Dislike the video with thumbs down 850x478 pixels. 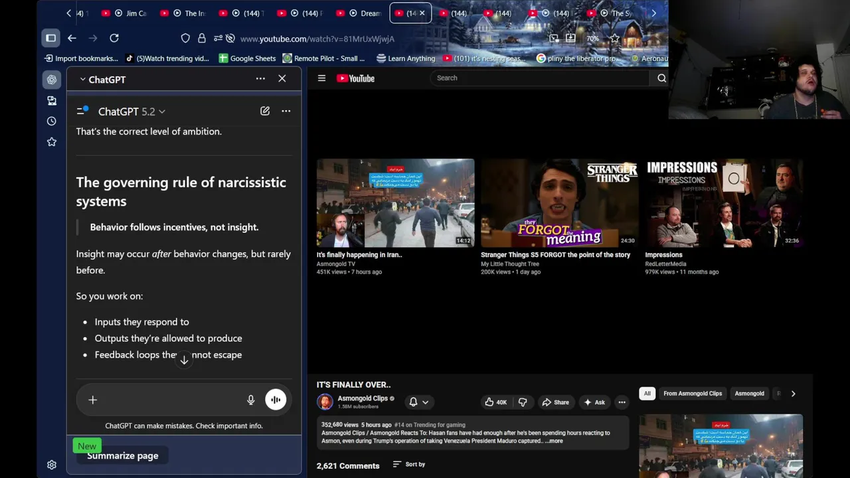523,402
